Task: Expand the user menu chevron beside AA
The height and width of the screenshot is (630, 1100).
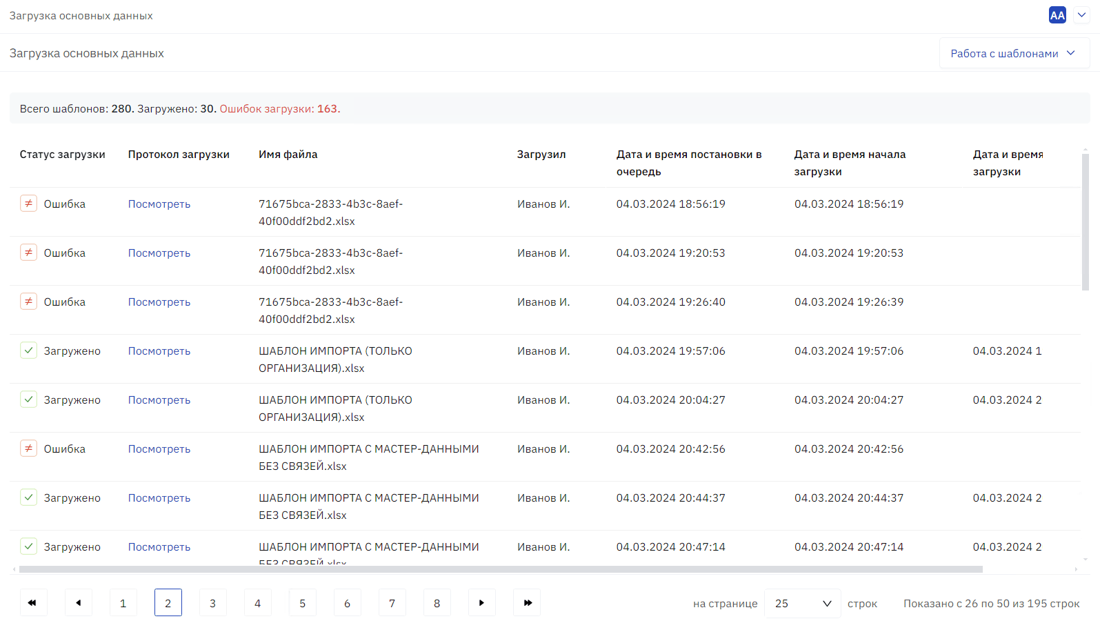Action: click(1081, 15)
